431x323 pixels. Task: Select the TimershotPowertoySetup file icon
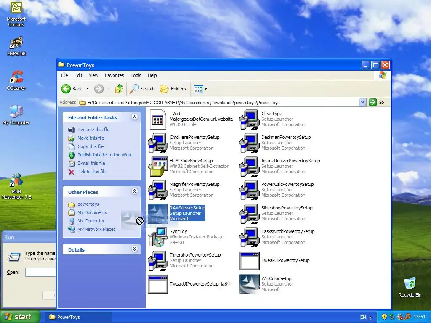click(x=158, y=261)
